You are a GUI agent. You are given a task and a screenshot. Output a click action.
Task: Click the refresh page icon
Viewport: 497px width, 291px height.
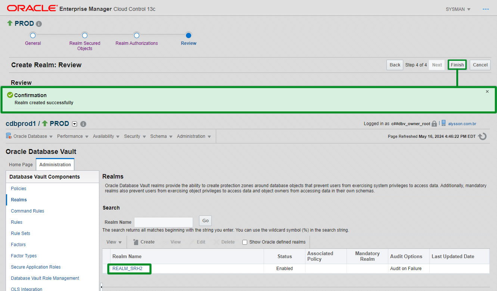[x=482, y=136]
